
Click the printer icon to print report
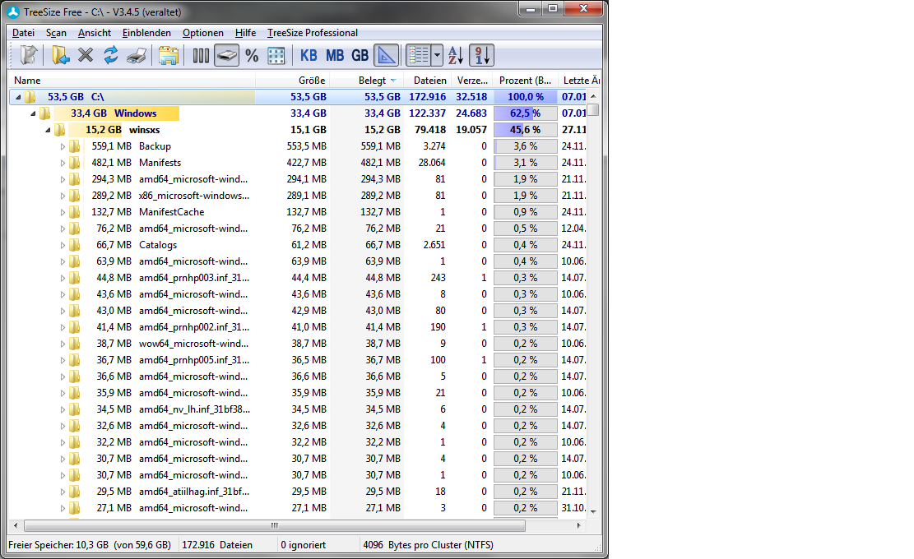click(x=137, y=55)
